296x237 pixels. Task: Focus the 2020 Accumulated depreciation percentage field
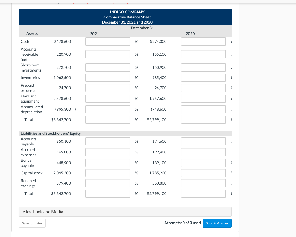[x=203, y=109]
